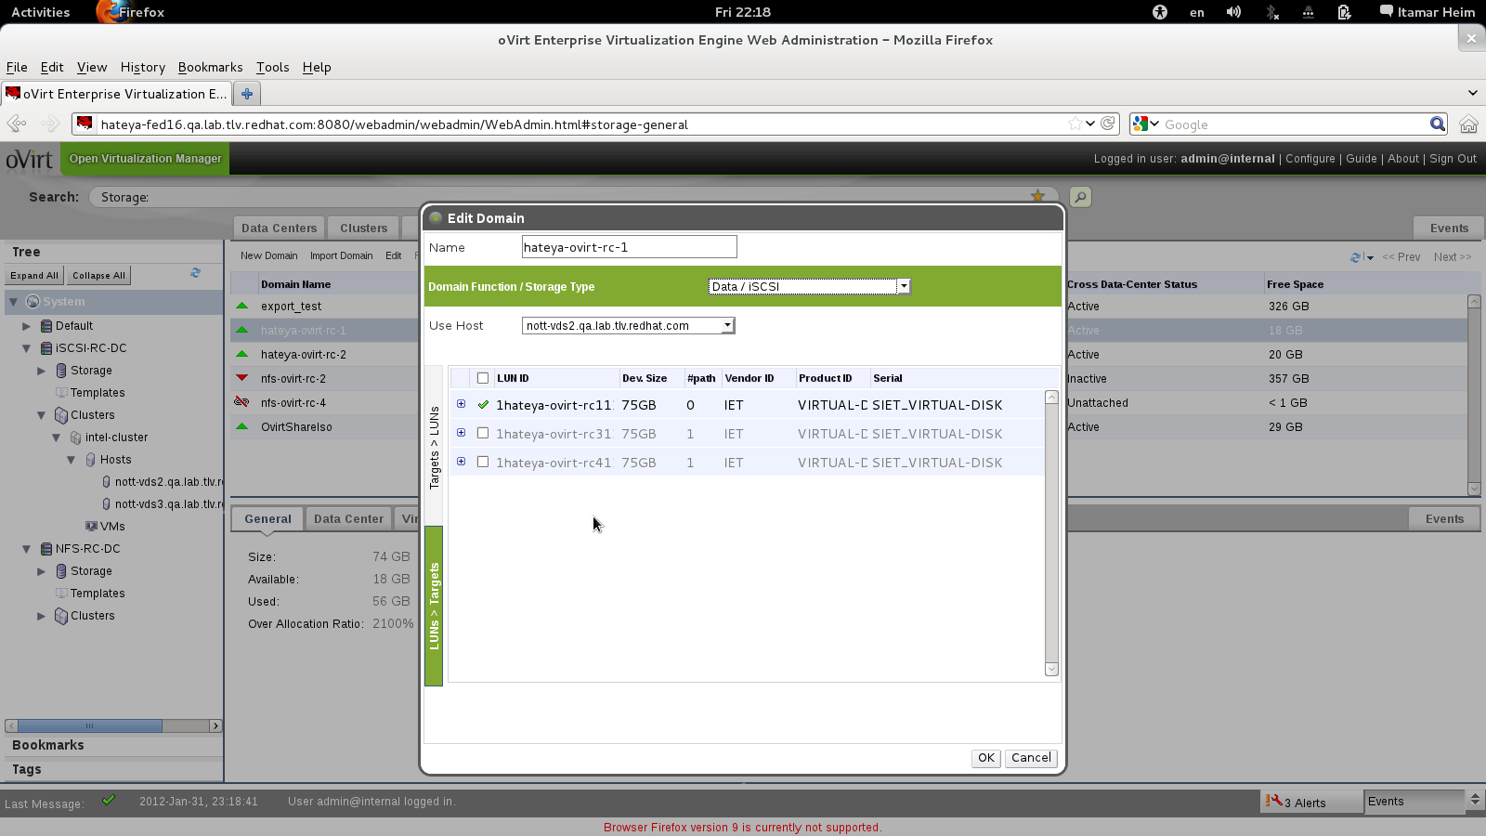
Task: Click refresh icon in Tree panel
Action: coord(195,273)
